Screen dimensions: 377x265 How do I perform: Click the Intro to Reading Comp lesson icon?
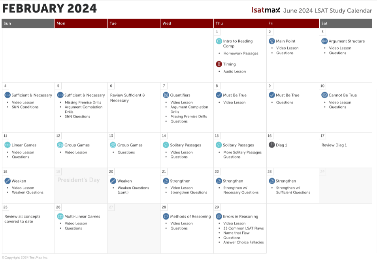pos(218,41)
